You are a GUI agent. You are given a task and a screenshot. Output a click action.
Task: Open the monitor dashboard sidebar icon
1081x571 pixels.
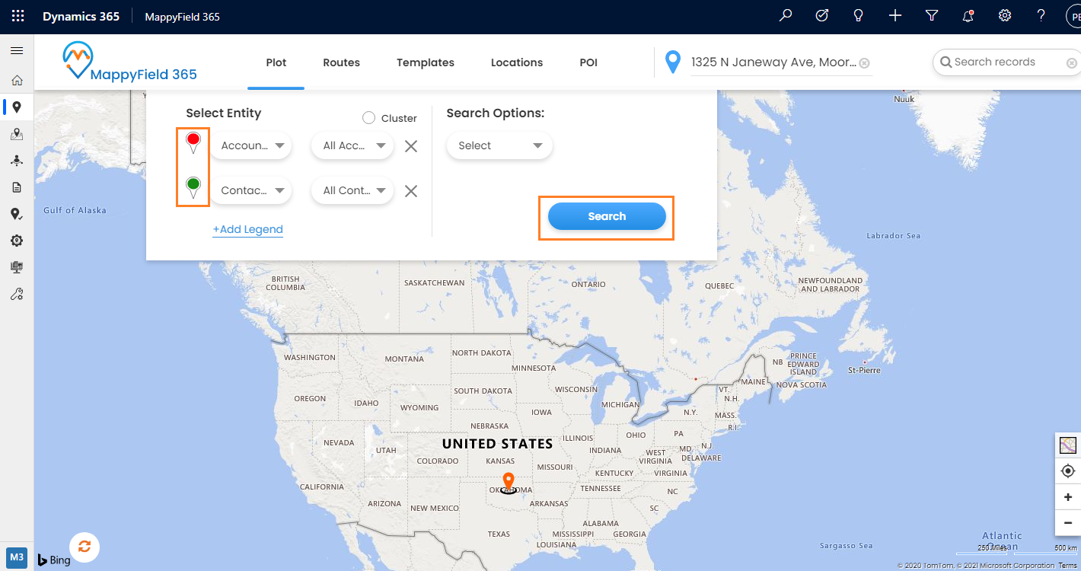coord(17,267)
